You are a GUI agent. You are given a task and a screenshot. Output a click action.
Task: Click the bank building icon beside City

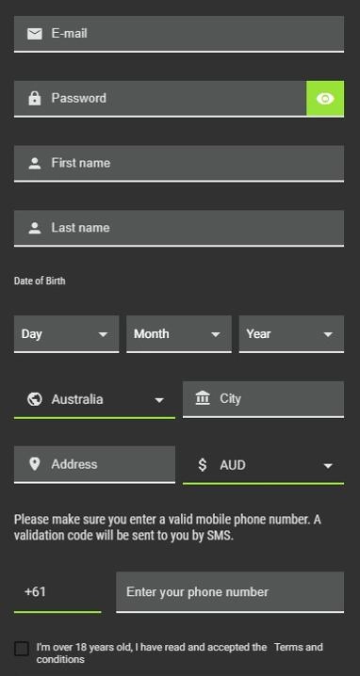[203, 398]
